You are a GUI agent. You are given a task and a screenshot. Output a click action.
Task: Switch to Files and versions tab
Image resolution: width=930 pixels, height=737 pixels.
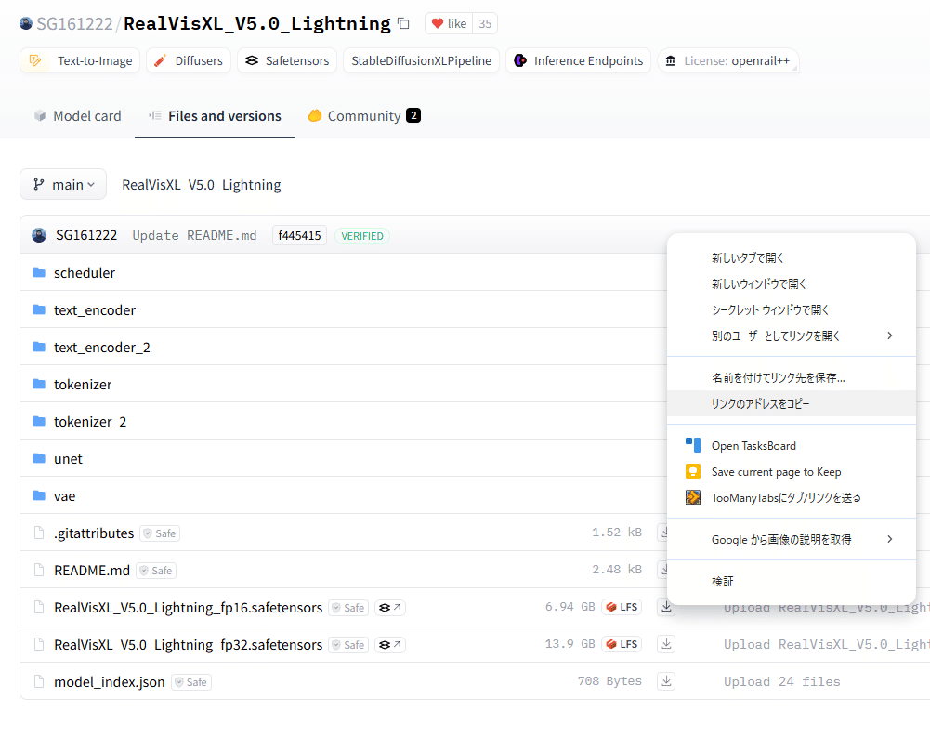click(x=215, y=116)
